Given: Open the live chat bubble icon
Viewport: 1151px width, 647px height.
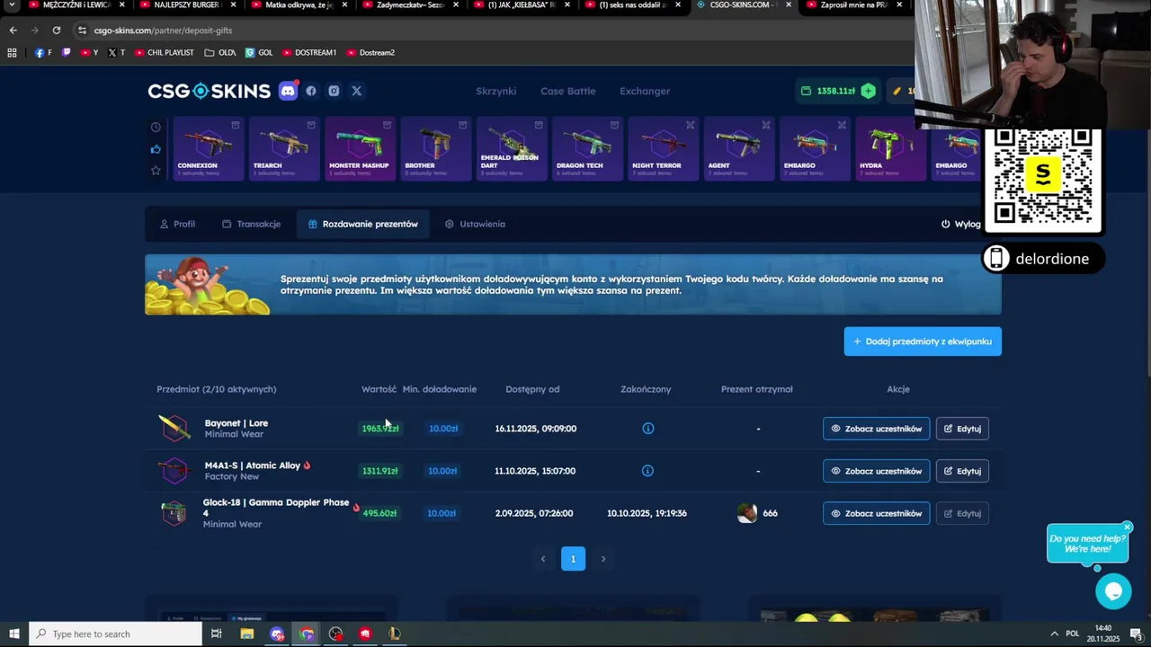Looking at the screenshot, I should tap(1113, 590).
